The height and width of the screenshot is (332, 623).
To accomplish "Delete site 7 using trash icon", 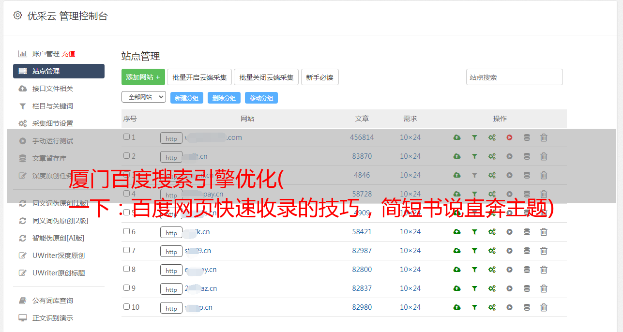I will (544, 251).
